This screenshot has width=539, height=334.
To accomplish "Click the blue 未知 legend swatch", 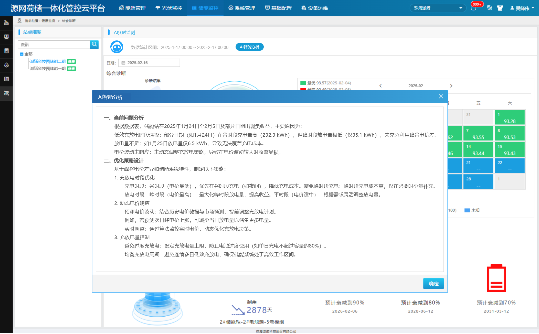I will (x=467, y=210).
